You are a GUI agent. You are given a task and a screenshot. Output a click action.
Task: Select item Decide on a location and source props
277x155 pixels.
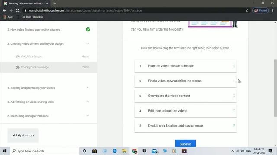(185, 126)
